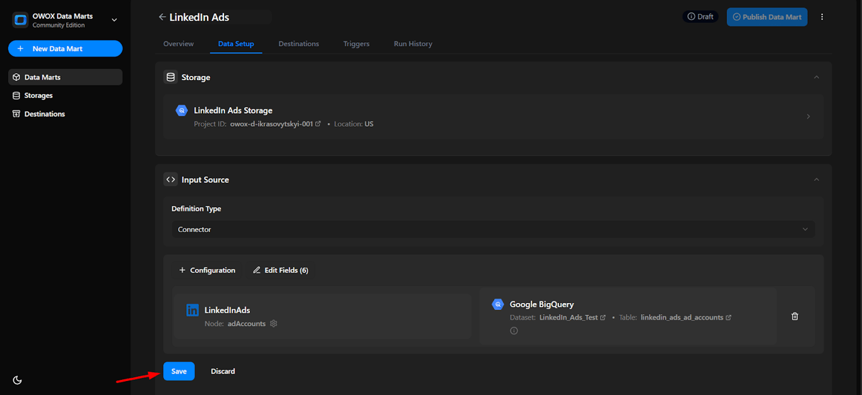Click the Community Edition text
Image resolution: width=862 pixels, height=395 pixels.
[59, 25]
